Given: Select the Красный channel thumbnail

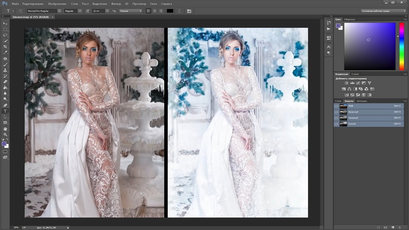Looking at the screenshot, I should pos(343,112).
